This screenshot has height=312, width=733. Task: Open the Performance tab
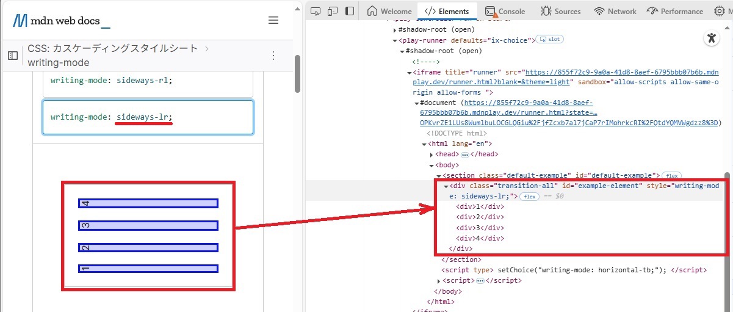point(674,11)
